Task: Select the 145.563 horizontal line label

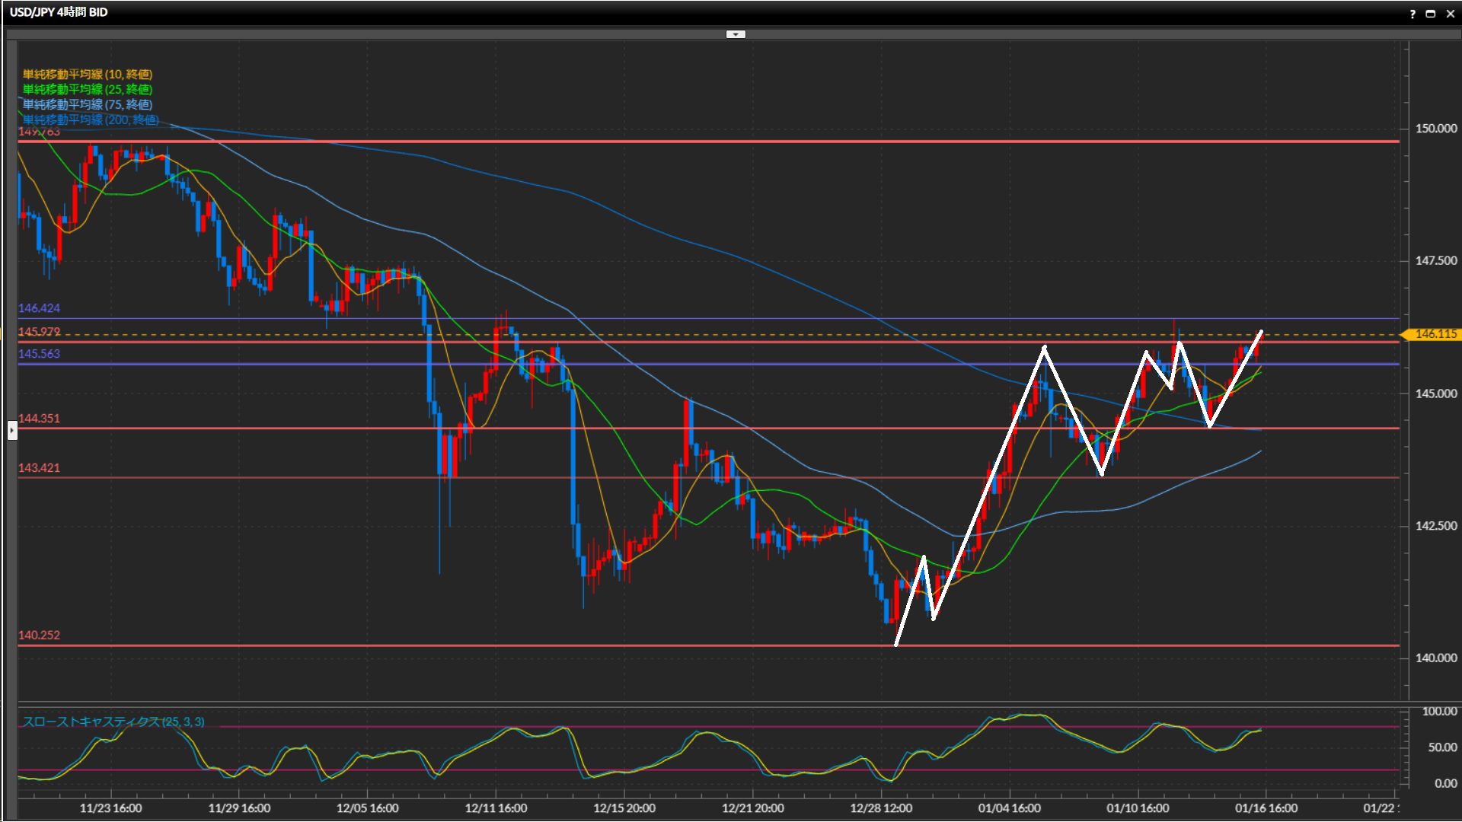Action: [39, 354]
